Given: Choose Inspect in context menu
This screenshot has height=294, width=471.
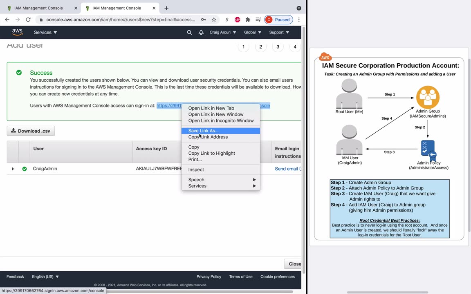Looking at the screenshot, I should 221,169.
